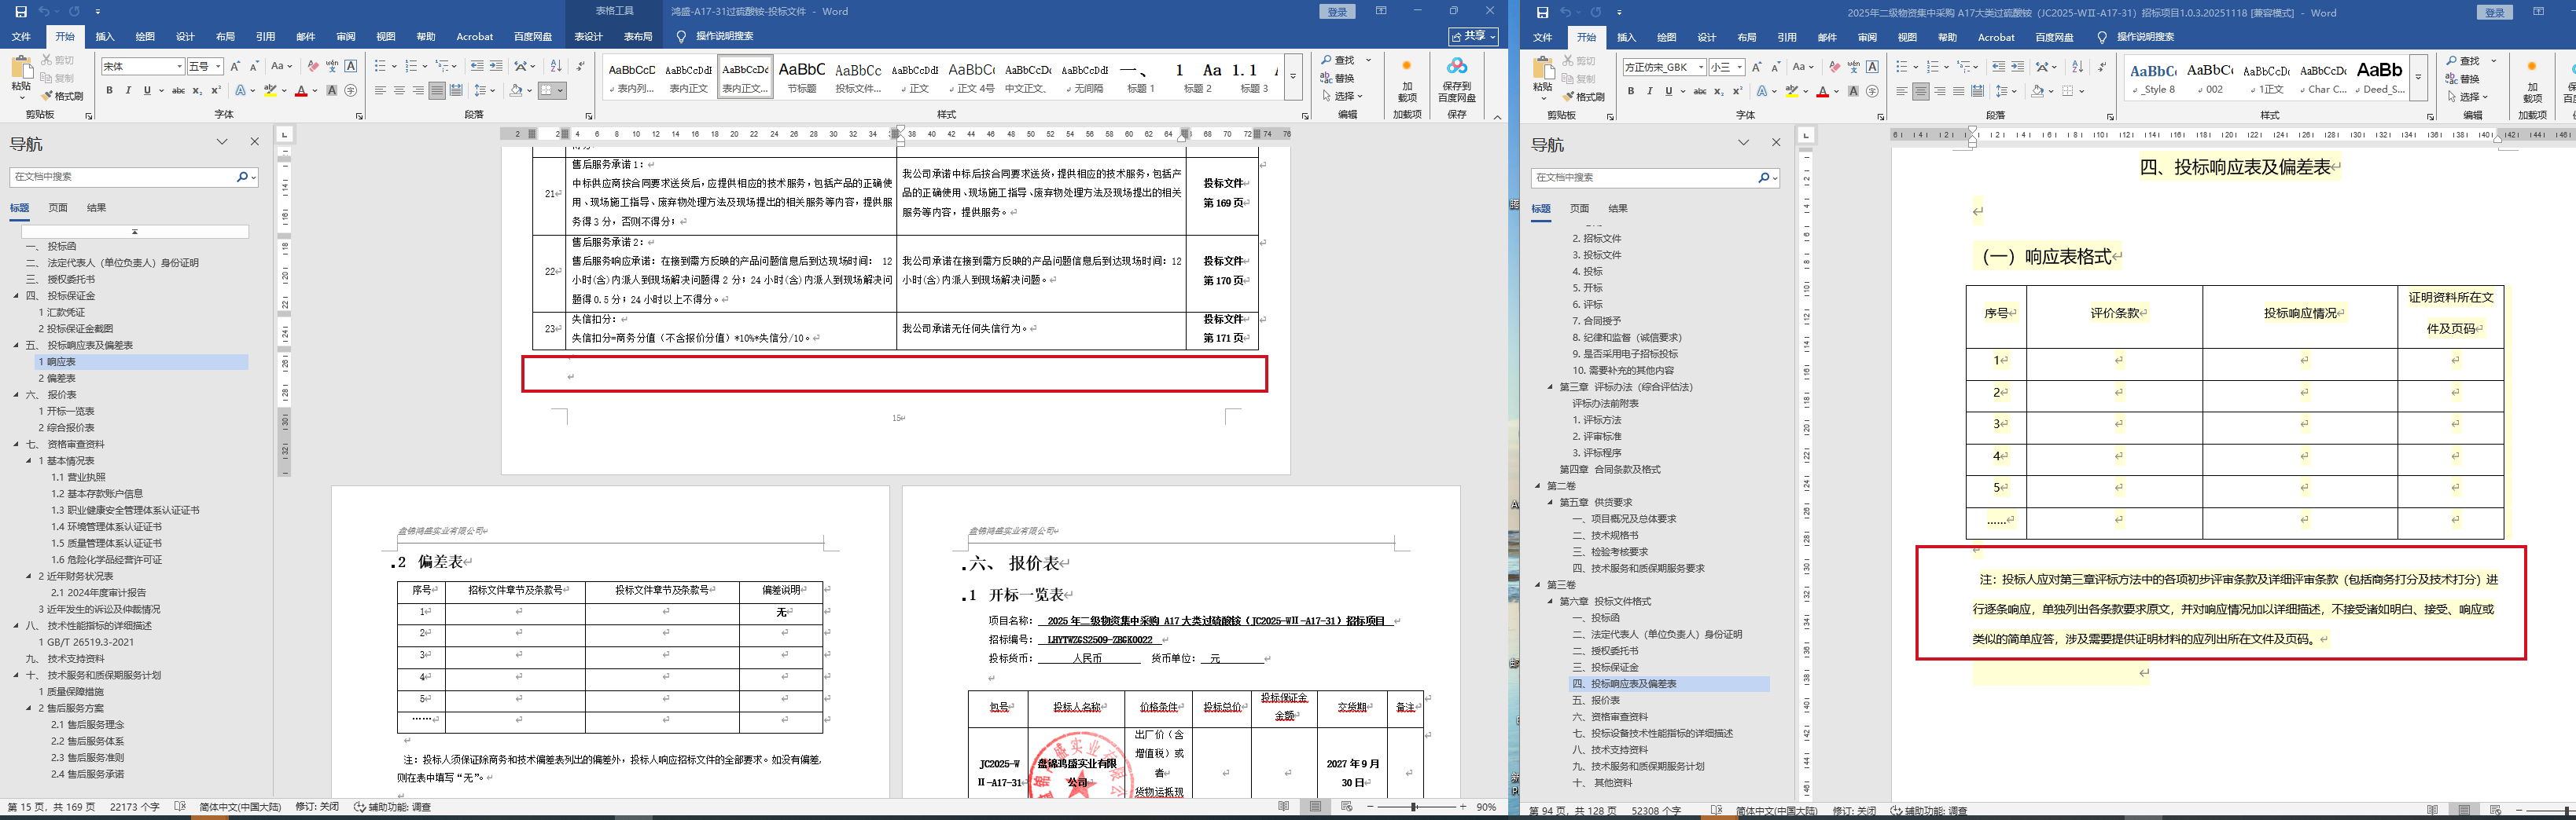Save the left Word document via quick access
The width and height of the screenshot is (2576, 820).
point(21,11)
